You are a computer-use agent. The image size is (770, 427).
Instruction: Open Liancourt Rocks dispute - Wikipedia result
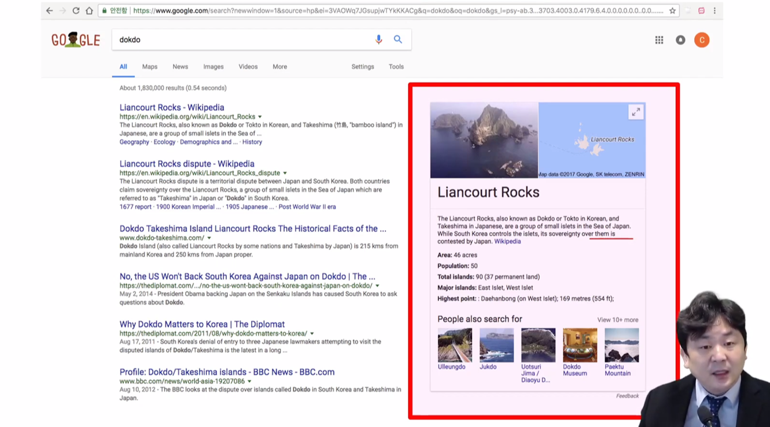click(x=187, y=164)
